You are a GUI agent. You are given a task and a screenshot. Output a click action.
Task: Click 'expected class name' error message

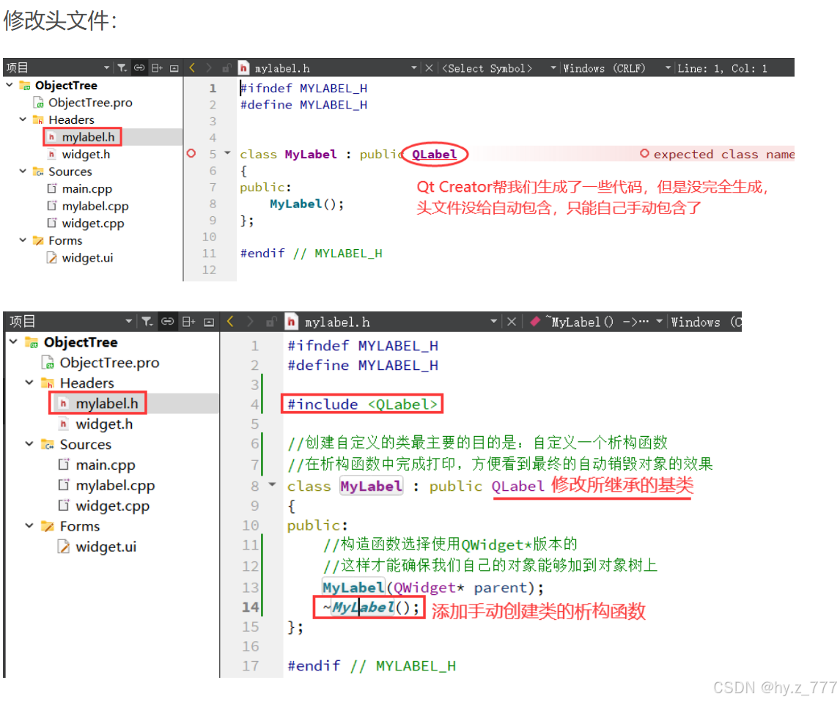click(723, 154)
